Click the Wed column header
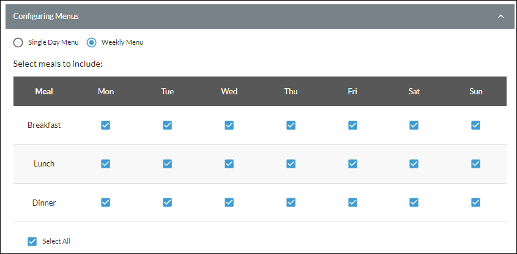 tap(229, 91)
